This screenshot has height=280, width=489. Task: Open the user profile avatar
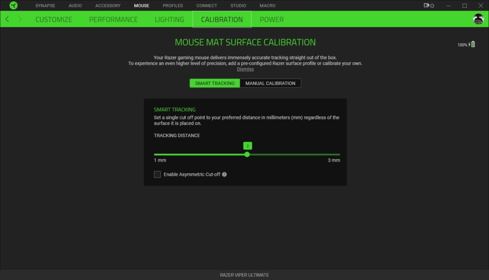478,19
